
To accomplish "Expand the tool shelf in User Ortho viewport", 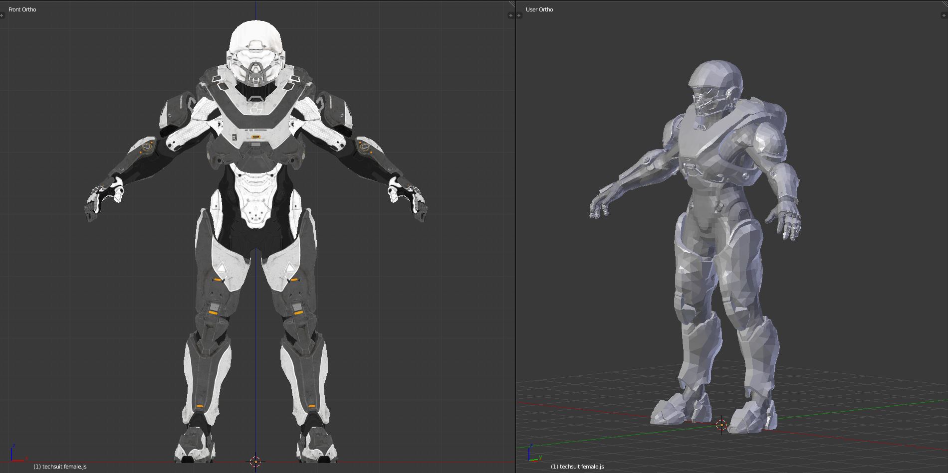I will pos(519,15).
